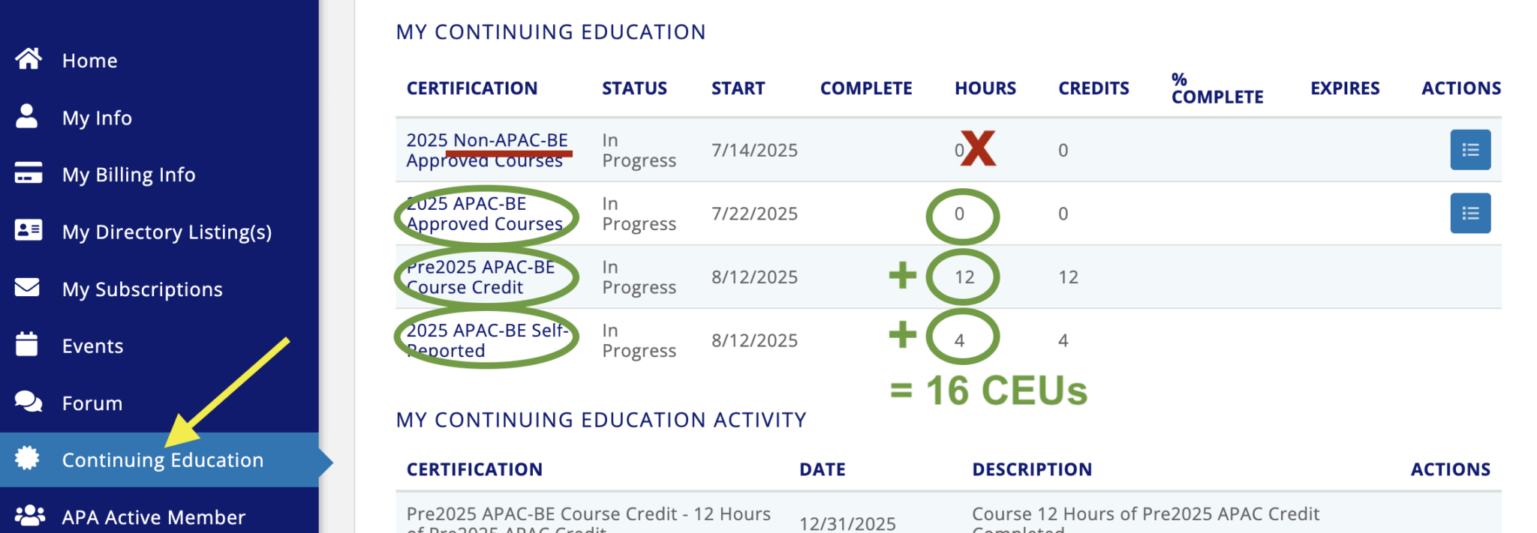Open the Pre2025 APAC-BE Course Credit link
Image resolution: width=1537 pixels, height=533 pixels.
pyautogui.click(x=481, y=277)
